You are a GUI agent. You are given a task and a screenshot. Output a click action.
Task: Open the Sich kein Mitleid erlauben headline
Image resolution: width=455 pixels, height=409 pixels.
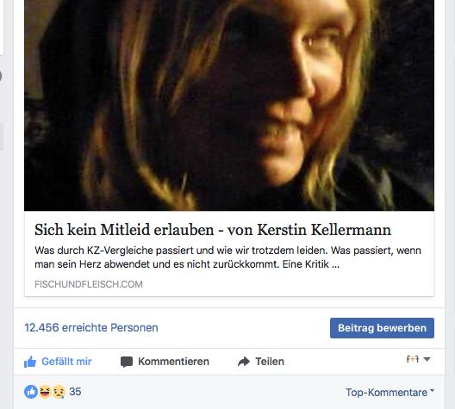pos(213,230)
